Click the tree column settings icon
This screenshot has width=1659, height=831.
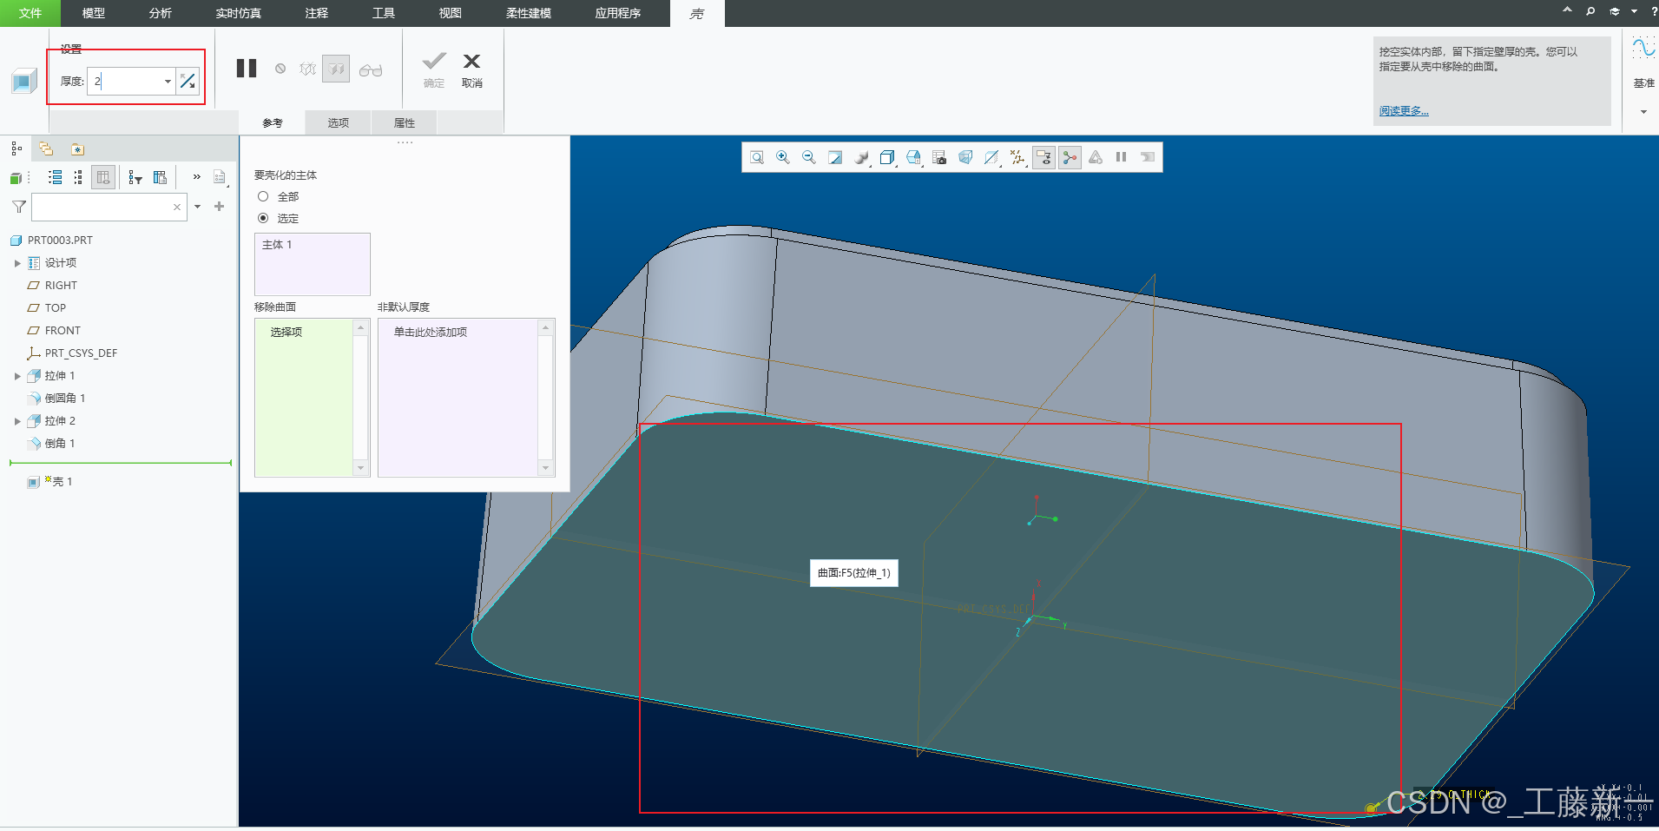pos(160,177)
